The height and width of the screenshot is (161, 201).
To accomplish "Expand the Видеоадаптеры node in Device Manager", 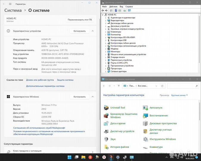I will click(x=106, y=20).
